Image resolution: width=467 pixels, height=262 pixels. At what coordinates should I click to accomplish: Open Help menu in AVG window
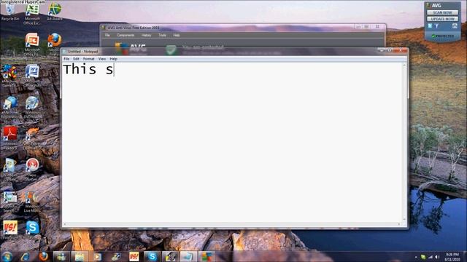(177, 35)
